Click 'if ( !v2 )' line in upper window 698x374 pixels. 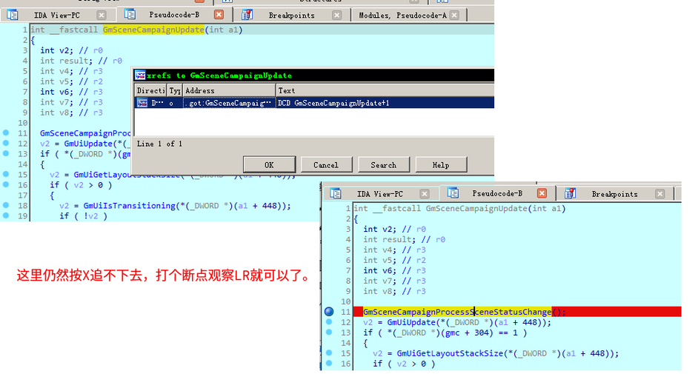pyautogui.click(x=83, y=216)
